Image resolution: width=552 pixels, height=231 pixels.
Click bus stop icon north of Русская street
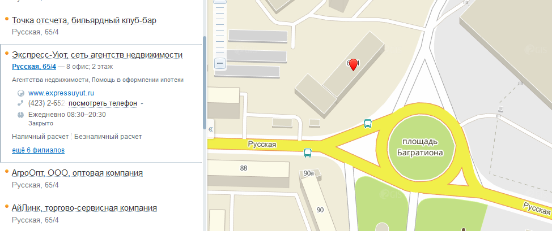tap(368, 123)
